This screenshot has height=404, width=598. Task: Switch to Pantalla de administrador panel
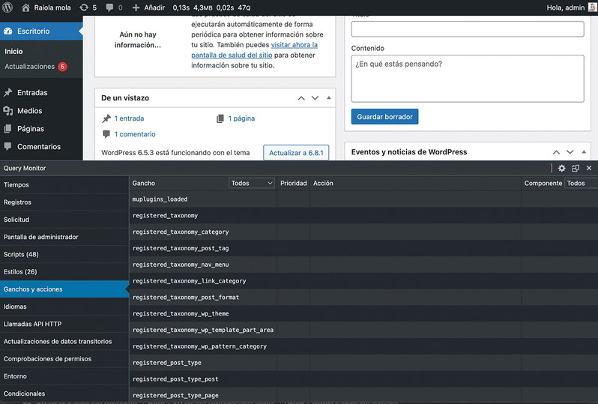tap(64, 238)
